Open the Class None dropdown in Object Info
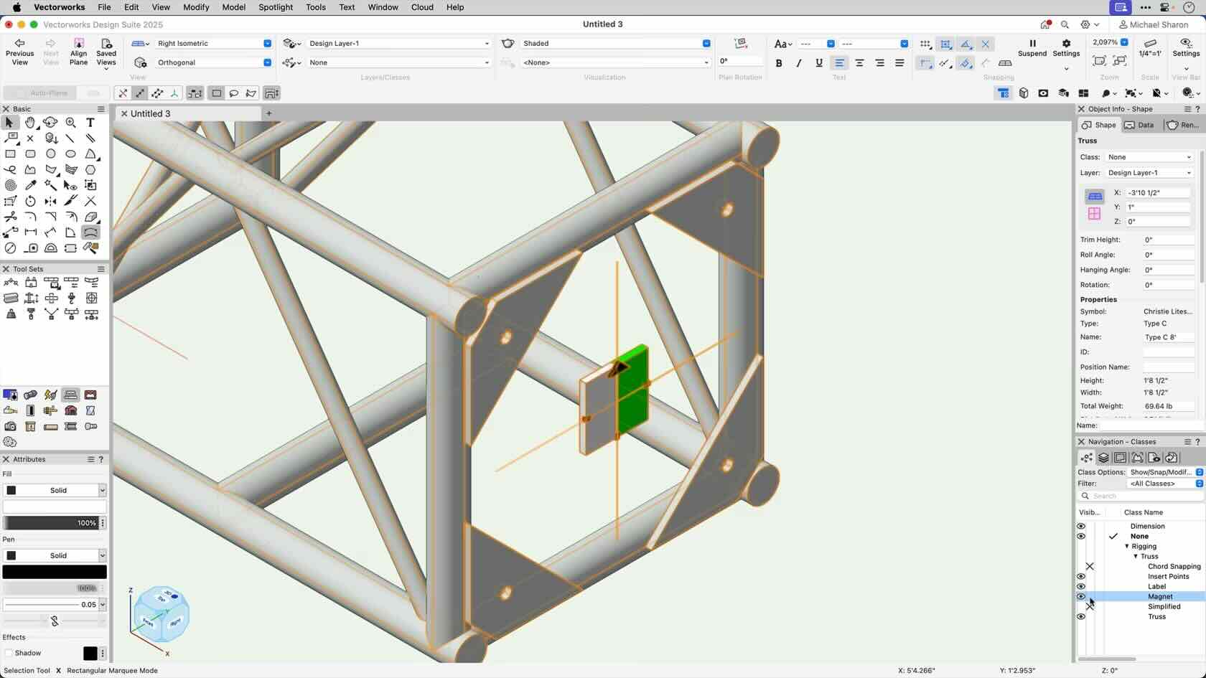 click(x=1149, y=157)
